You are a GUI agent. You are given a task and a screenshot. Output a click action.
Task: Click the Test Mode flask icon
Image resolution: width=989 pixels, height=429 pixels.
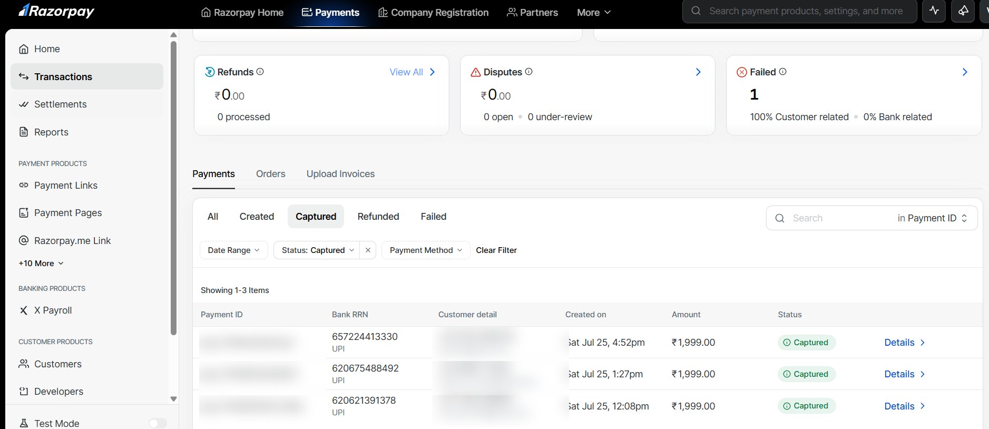[24, 423]
